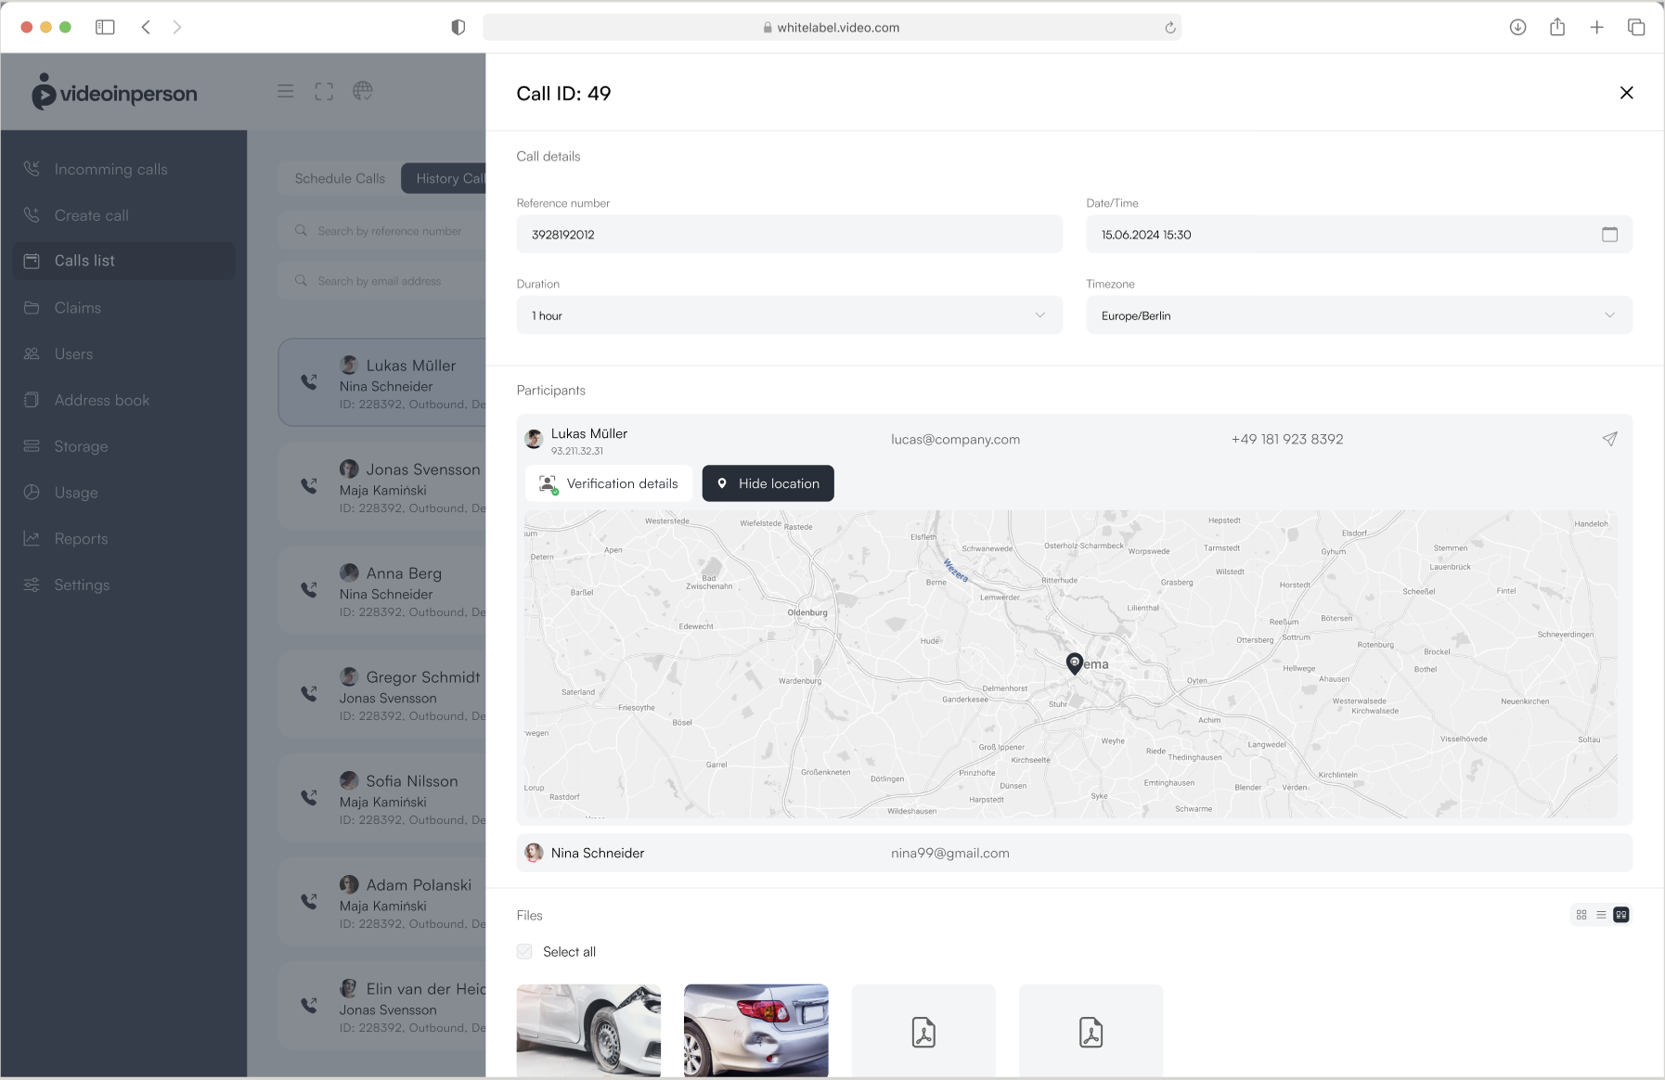
Task: Click phone number +49 181 923 8392
Action: [x=1287, y=439]
